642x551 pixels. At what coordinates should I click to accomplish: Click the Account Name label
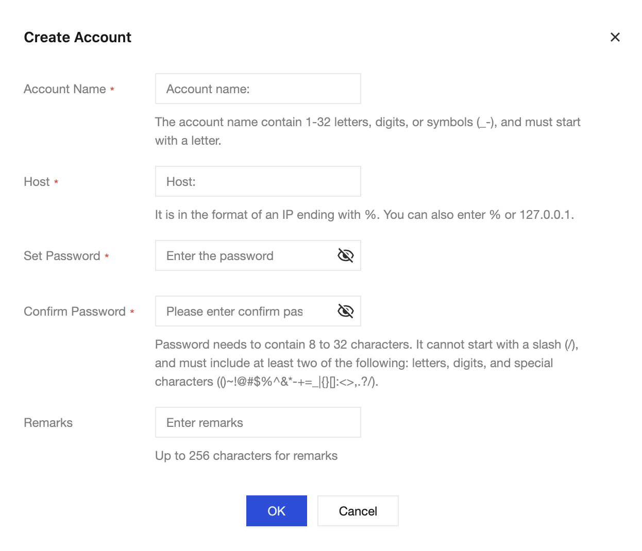click(x=65, y=89)
